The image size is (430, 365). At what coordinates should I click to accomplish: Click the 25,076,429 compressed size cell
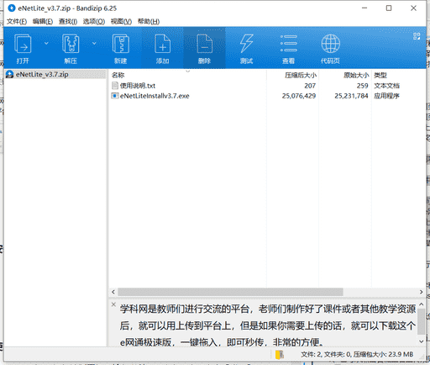click(299, 96)
